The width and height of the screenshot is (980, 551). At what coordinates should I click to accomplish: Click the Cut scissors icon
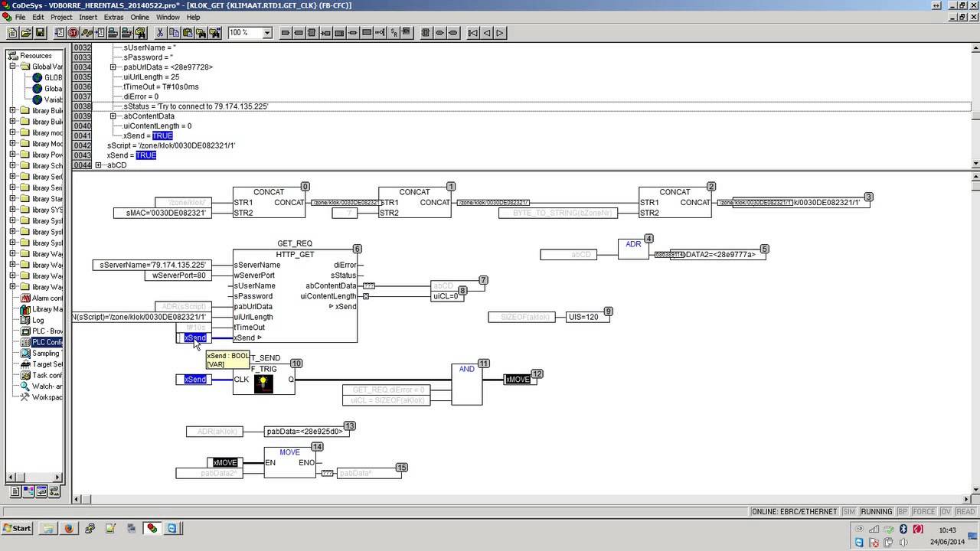pos(160,33)
